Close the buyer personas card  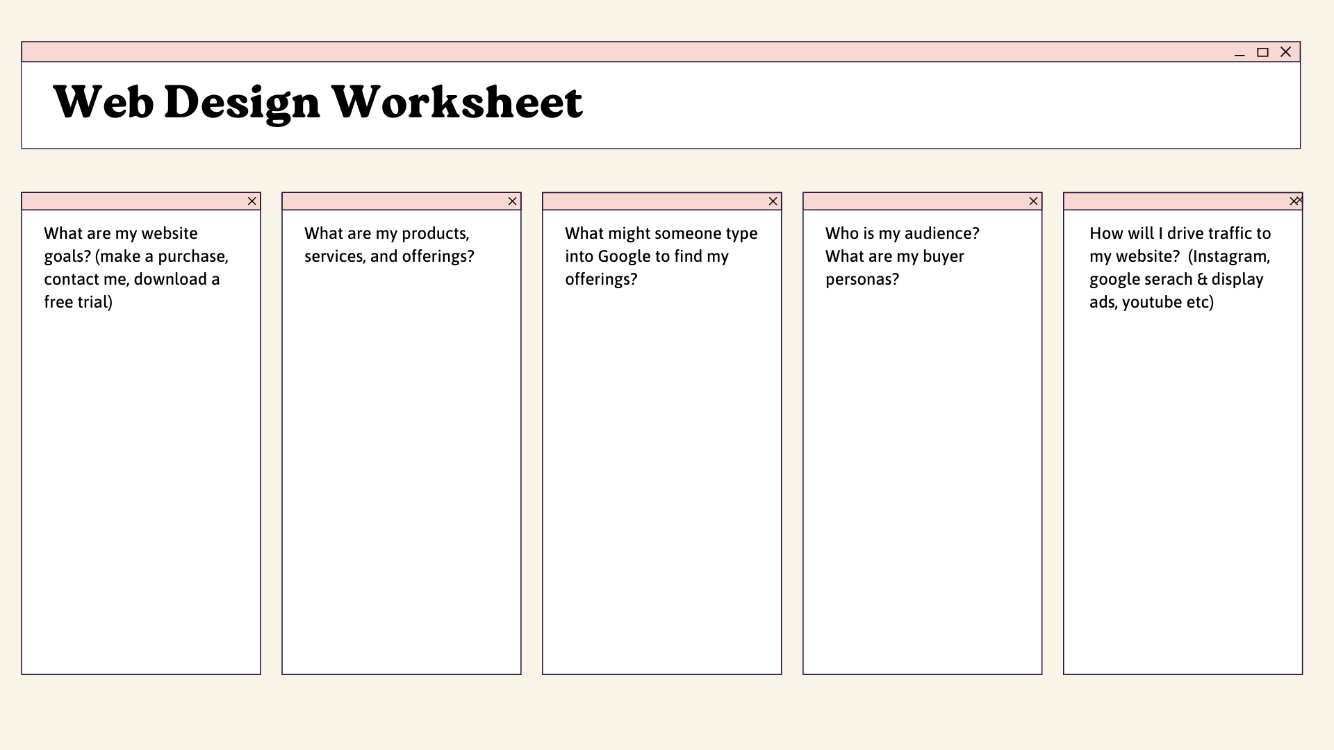click(1033, 201)
